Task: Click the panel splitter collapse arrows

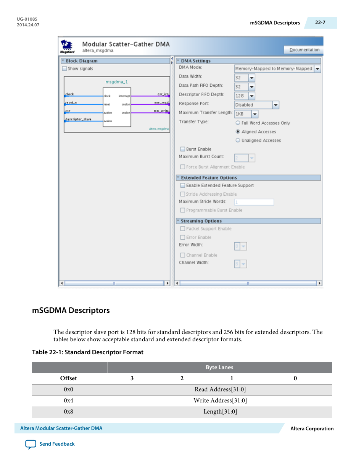Action: coord(172,61)
